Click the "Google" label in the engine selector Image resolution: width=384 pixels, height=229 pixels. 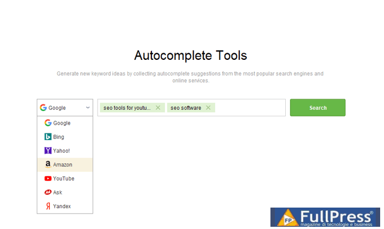(57, 108)
